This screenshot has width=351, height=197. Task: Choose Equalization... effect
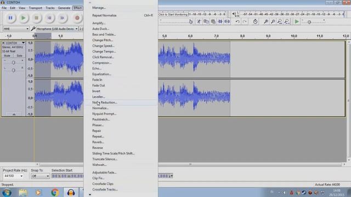pos(121,74)
